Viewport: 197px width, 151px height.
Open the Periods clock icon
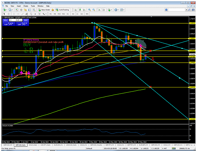pos(116,10)
